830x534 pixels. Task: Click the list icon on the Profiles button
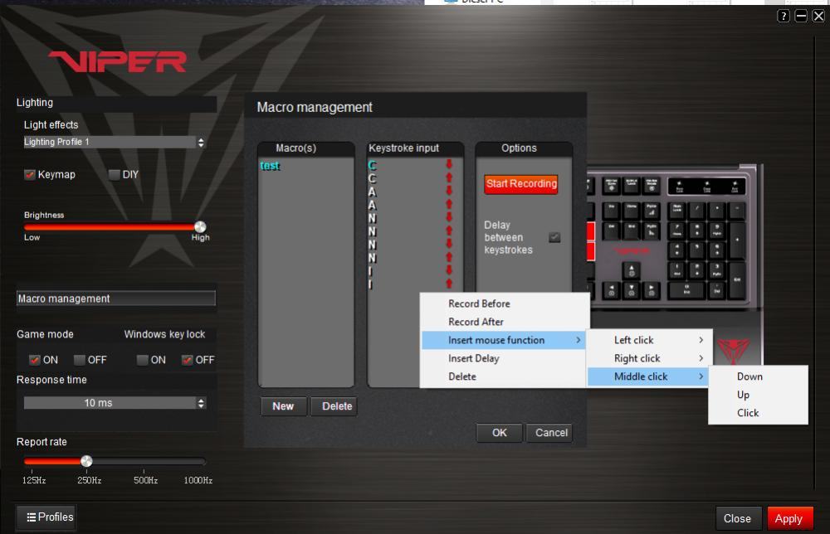point(32,517)
